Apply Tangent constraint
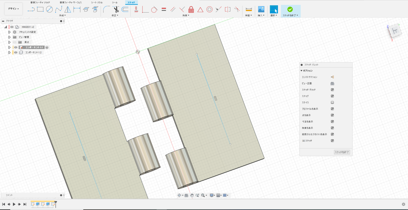 click(x=154, y=9)
